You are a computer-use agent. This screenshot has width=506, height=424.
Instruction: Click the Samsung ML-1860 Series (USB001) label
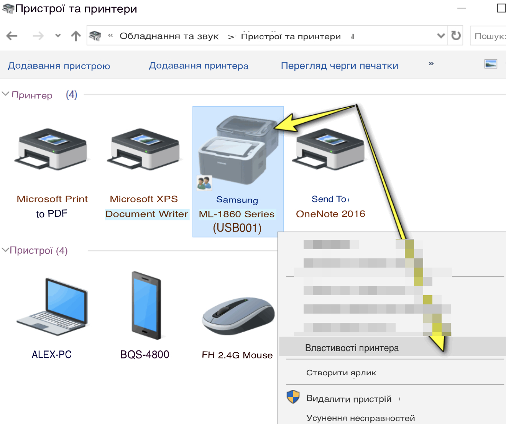pyautogui.click(x=237, y=214)
